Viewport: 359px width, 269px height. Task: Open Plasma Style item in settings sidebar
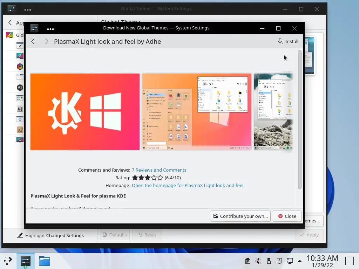(20, 56)
